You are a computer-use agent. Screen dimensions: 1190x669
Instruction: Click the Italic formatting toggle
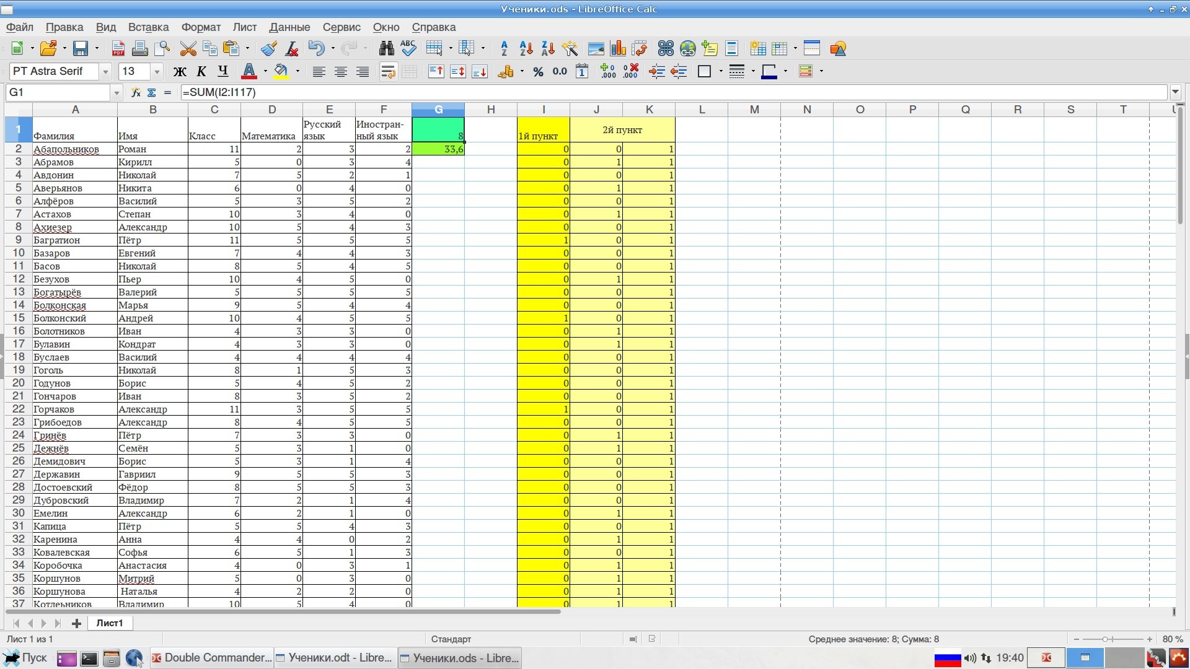[x=200, y=71]
